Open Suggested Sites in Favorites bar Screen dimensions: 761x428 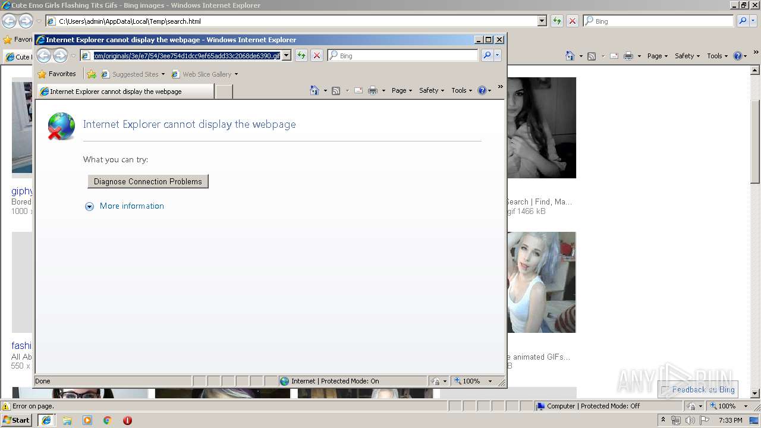133,74
